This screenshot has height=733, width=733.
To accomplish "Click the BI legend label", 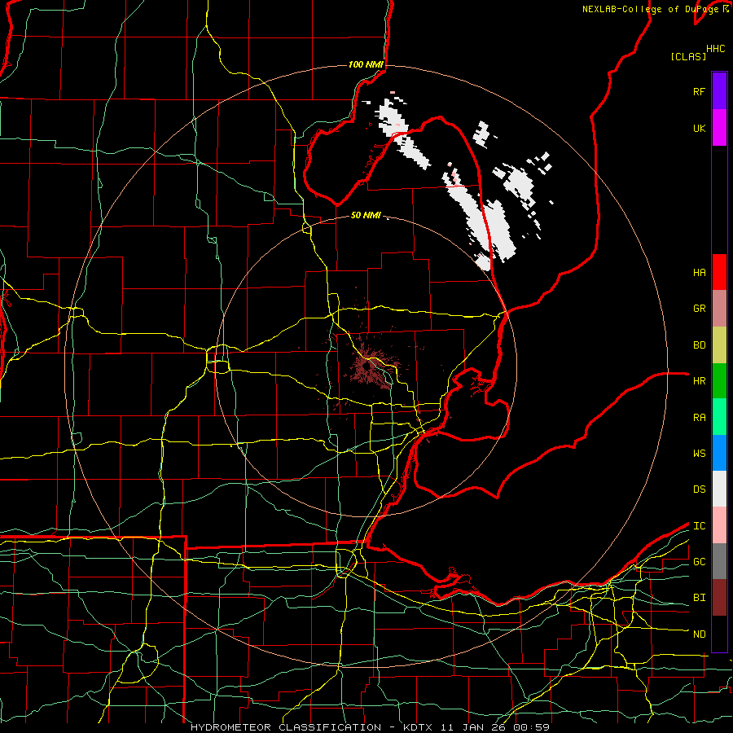I will pos(699,598).
